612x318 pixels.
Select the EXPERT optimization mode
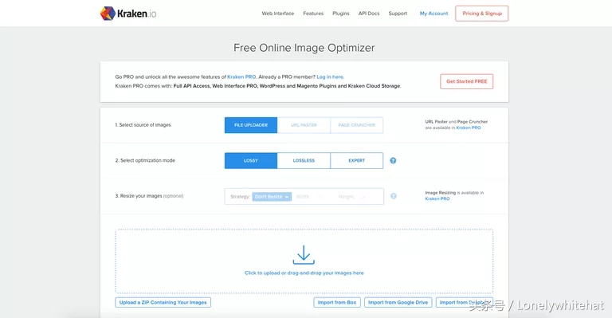click(357, 160)
